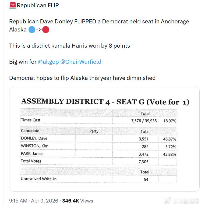Click the Unresolved Write-In label
The width and height of the screenshot is (201, 206).
[38, 179]
